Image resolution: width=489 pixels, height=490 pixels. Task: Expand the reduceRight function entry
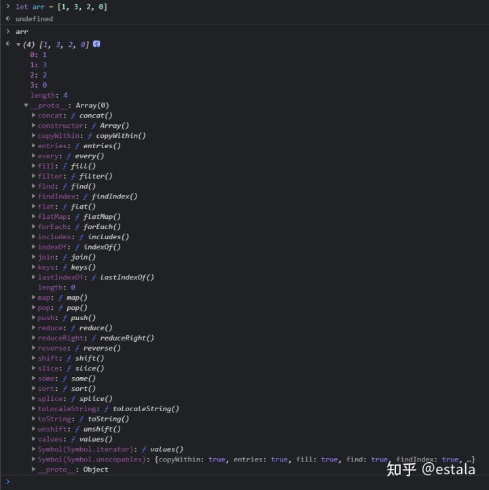[x=33, y=338]
